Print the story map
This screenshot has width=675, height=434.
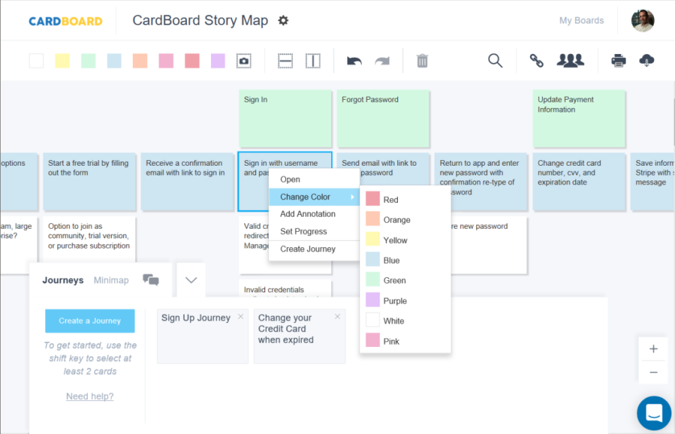tap(619, 61)
